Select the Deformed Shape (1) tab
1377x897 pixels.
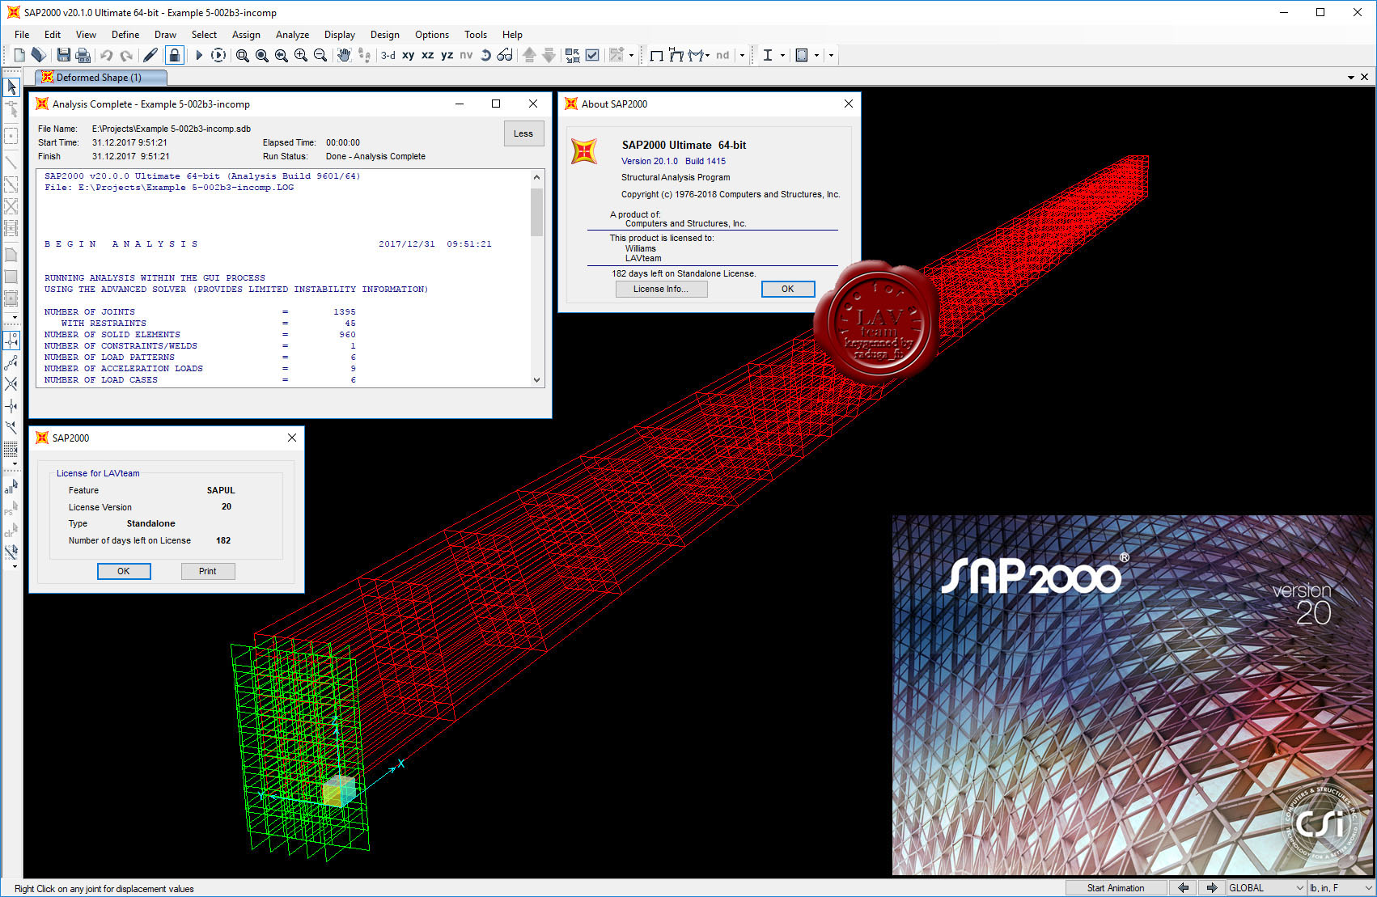click(101, 78)
